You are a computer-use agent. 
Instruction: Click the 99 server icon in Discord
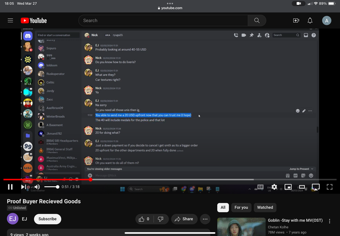pos(28,146)
